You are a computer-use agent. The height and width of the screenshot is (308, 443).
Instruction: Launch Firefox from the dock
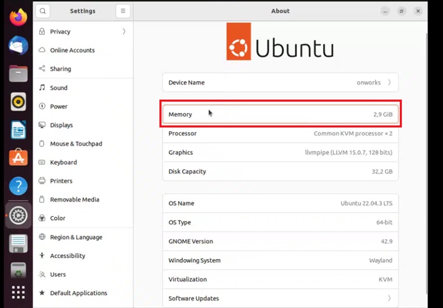(18, 17)
